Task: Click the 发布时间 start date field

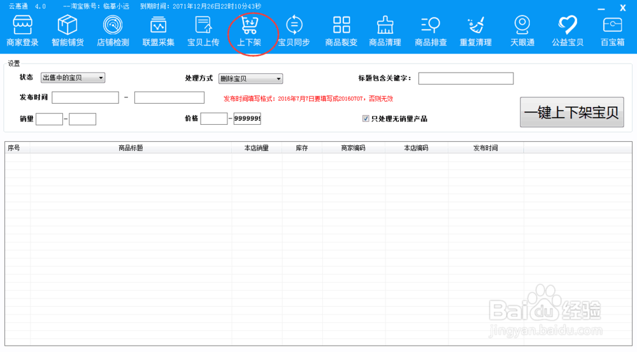Action: pos(85,97)
